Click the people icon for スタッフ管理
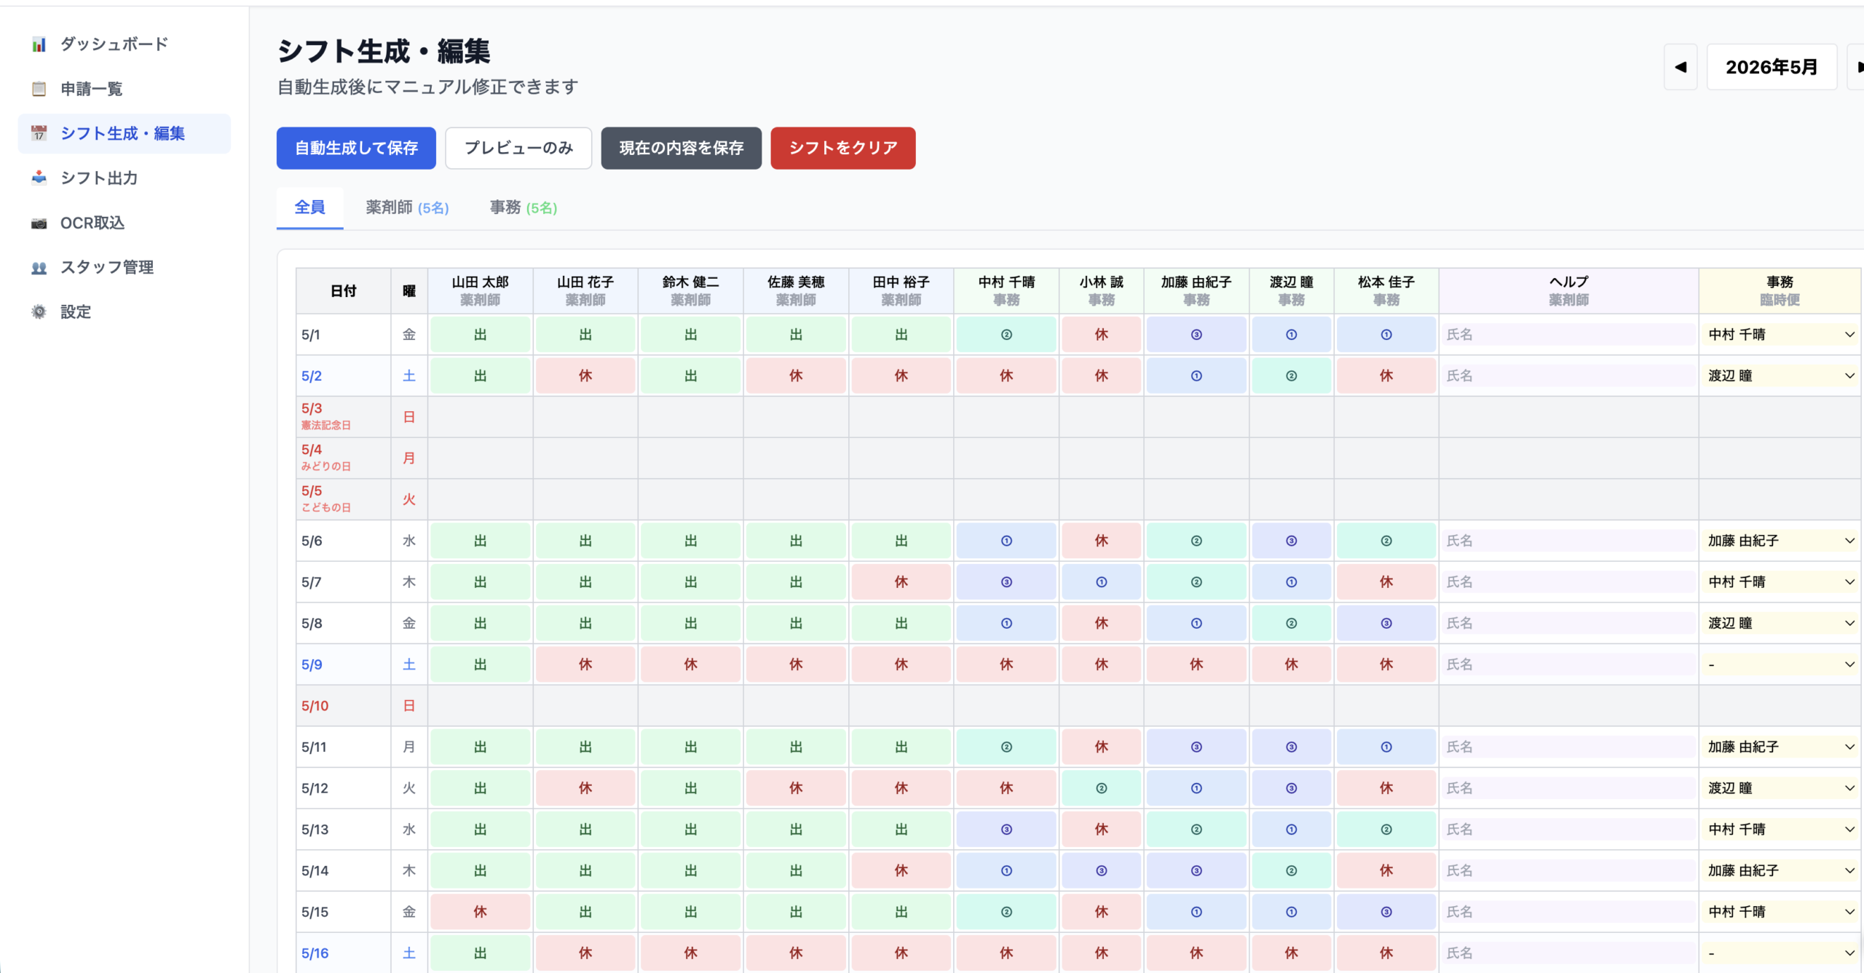This screenshot has height=973, width=1864. (x=39, y=267)
